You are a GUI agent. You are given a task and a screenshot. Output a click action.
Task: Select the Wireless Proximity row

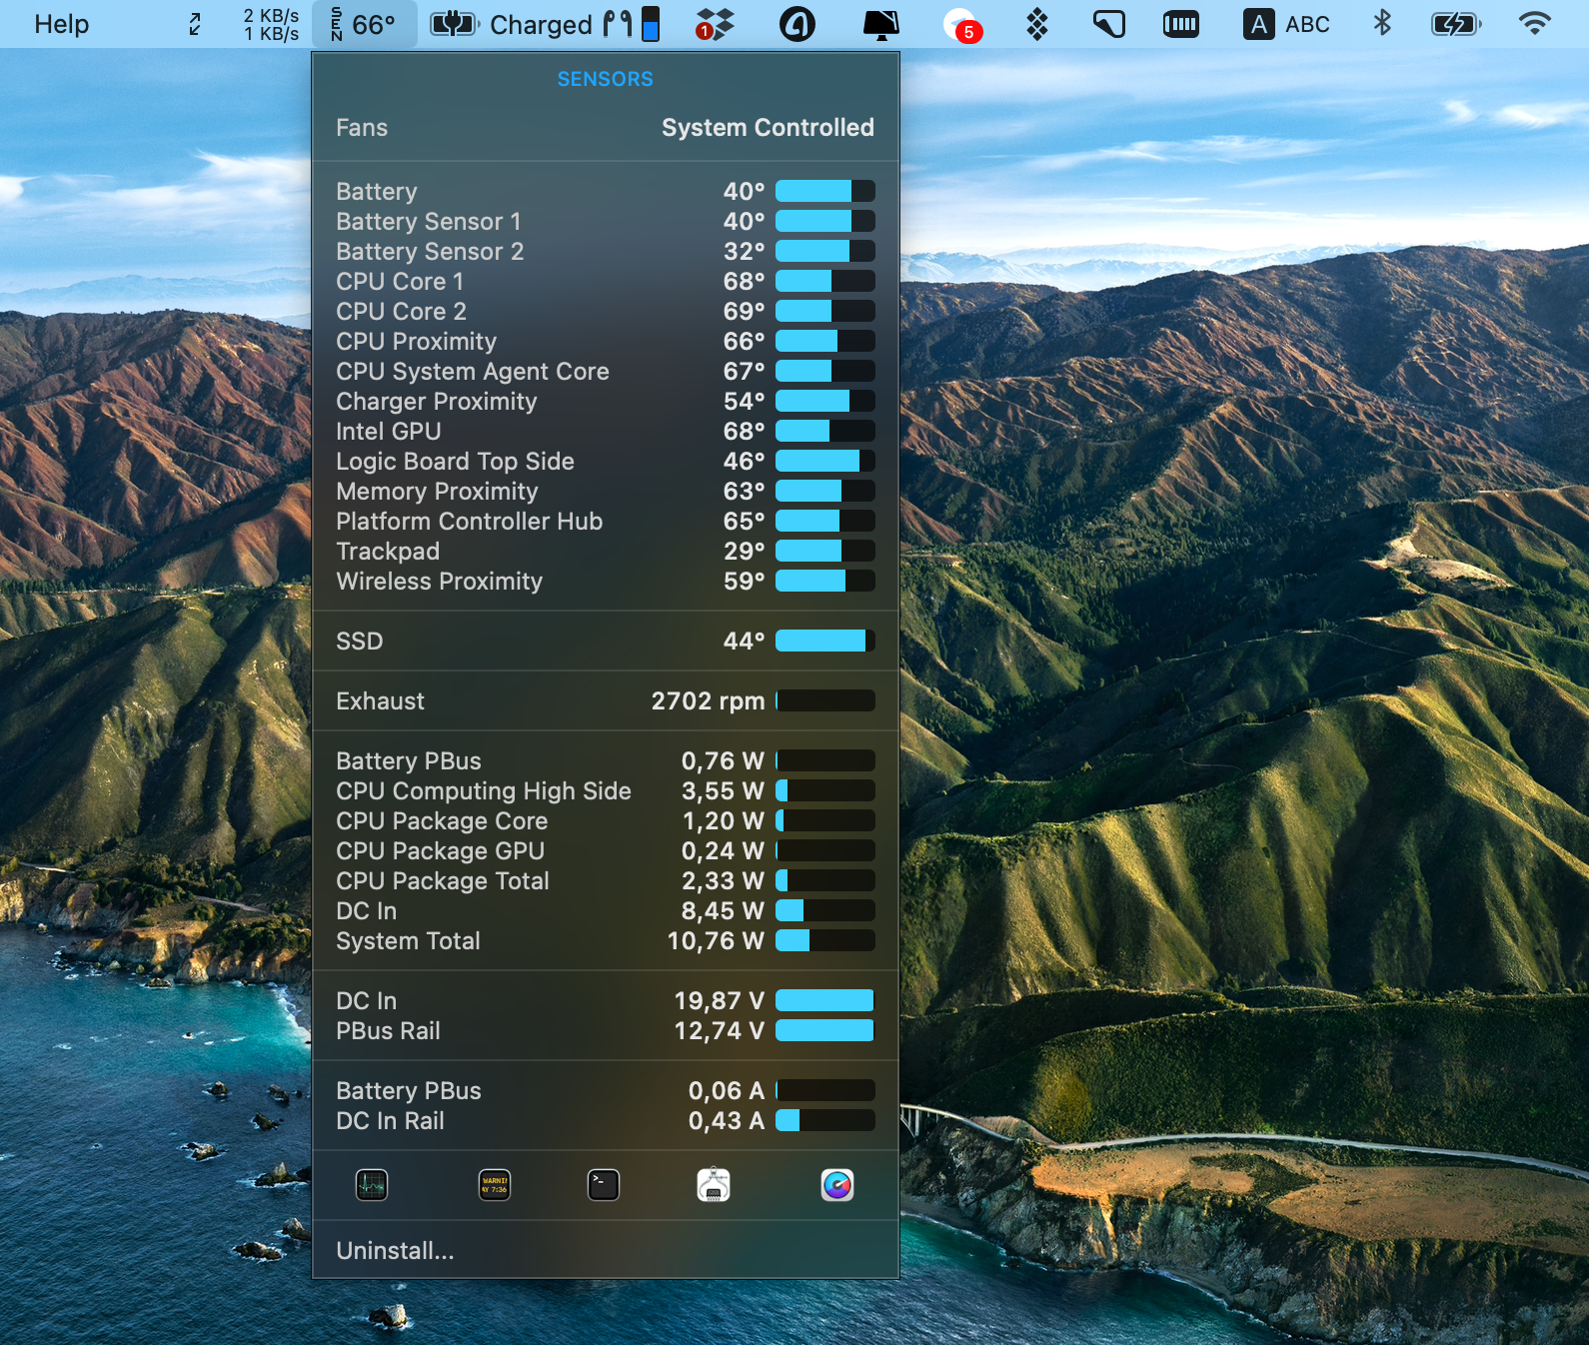[x=606, y=581]
